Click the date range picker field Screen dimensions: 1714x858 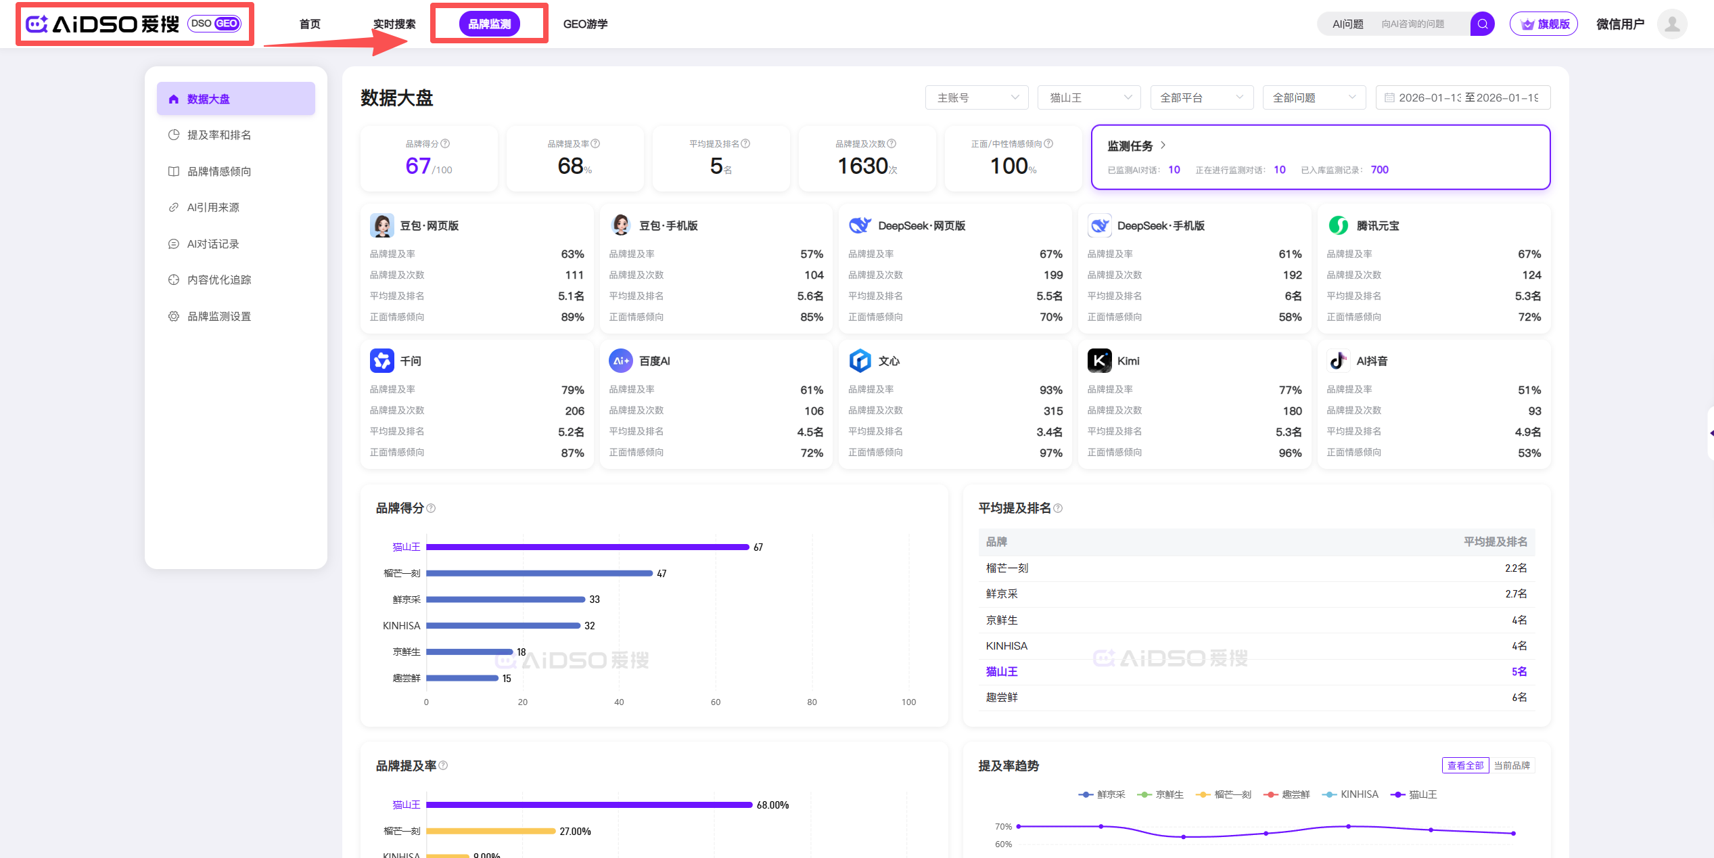coord(1462,97)
